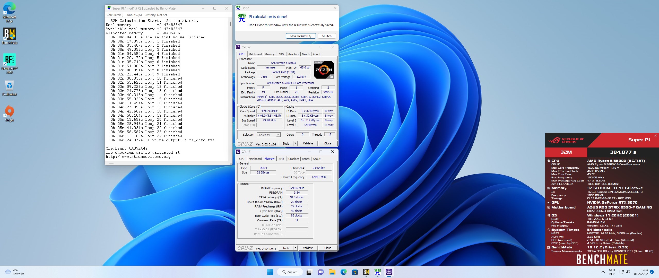The width and height of the screenshot is (659, 278).
Task: Select Bench tab in upper CPU-Z
Action: 306,54
